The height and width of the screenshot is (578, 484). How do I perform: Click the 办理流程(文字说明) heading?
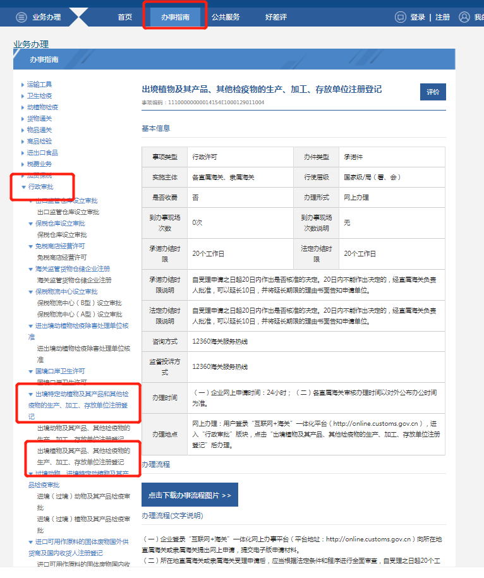[x=172, y=515]
